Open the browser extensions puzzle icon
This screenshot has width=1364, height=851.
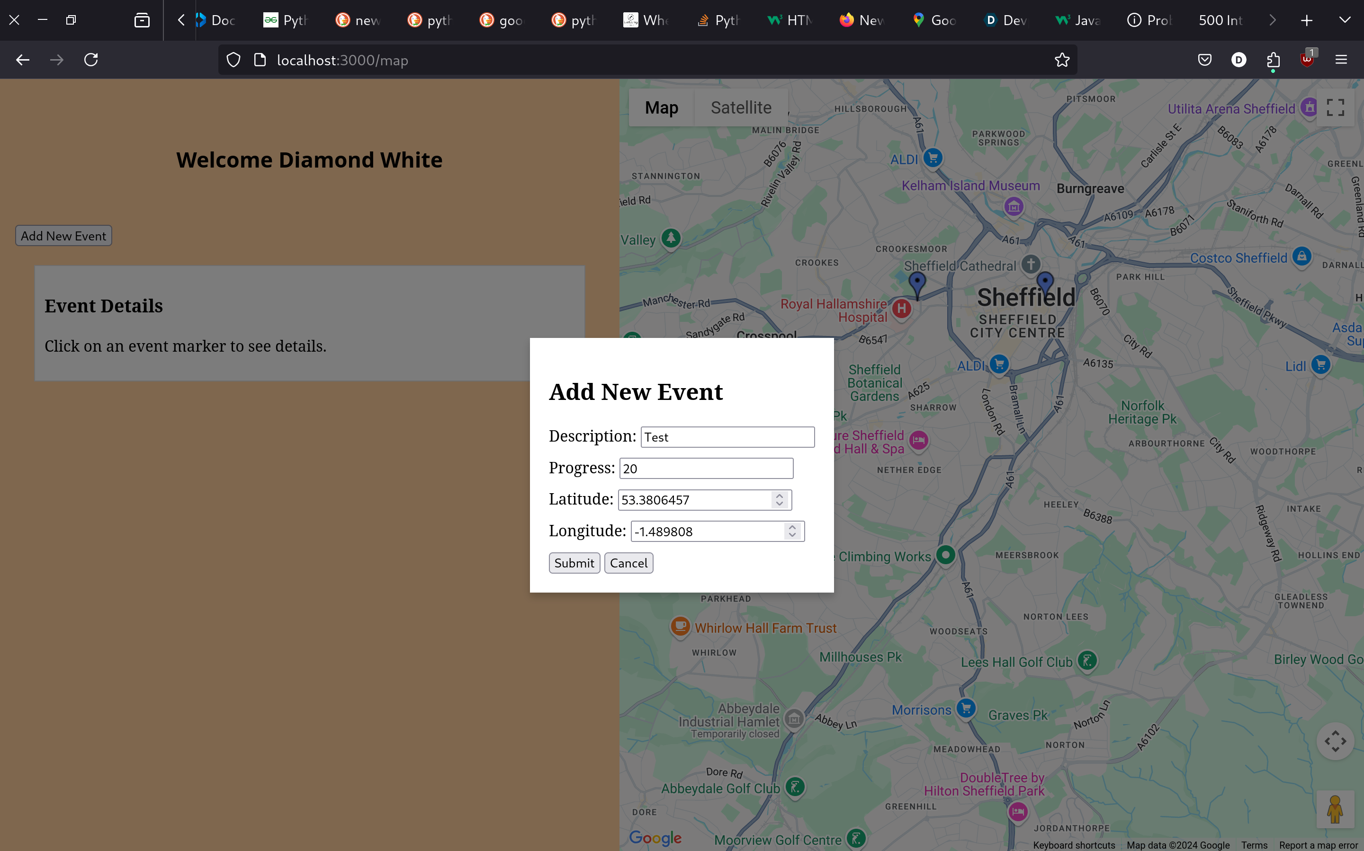[1273, 60]
